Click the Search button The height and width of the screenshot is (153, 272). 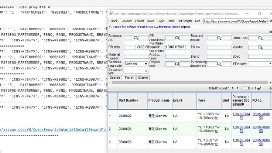pyautogui.click(x=114, y=78)
